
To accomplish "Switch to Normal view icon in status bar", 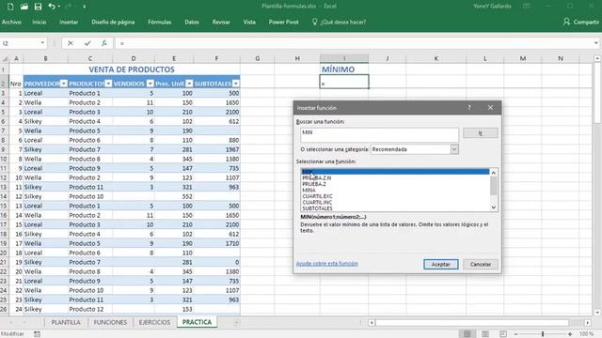I will 467,334.
